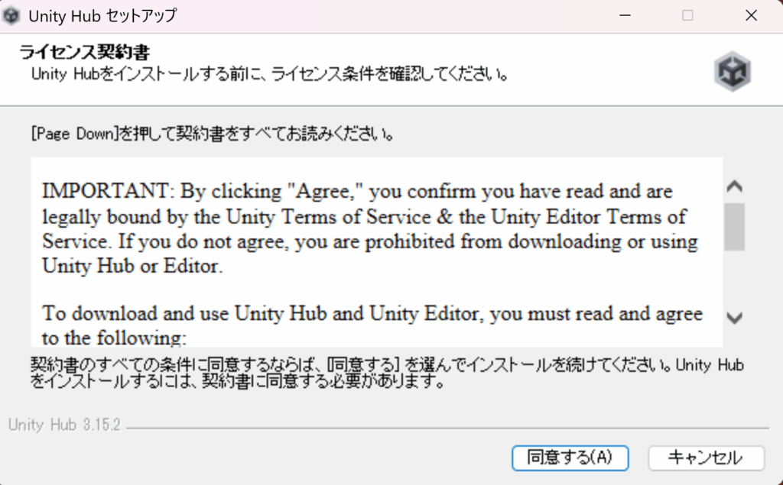The width and height of the screenshot is (783, 485).
Task: Click the license text scrollbar thumb
Action: [x=734, y=226]
